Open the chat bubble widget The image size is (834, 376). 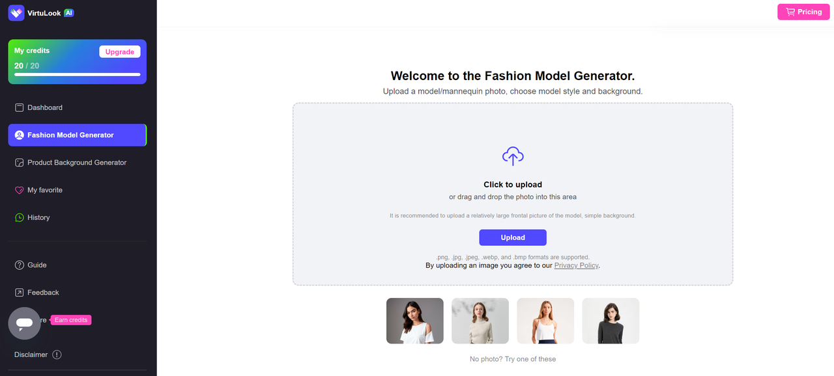coord(24,323)
